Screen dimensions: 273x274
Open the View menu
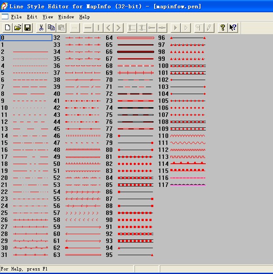coord(48,17)
